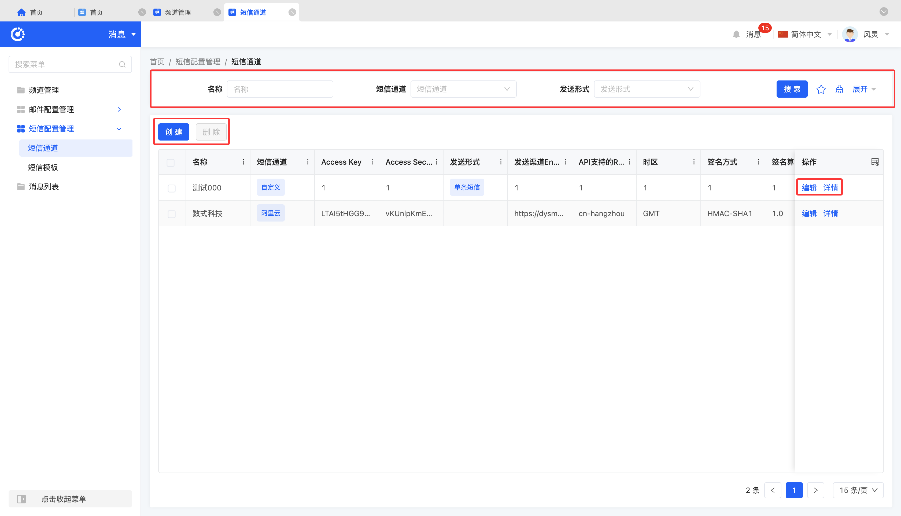This screenshot has width=901, height=516.
Task: Open the 短信通道 filter dropdown
Action: tap(463, 89)
